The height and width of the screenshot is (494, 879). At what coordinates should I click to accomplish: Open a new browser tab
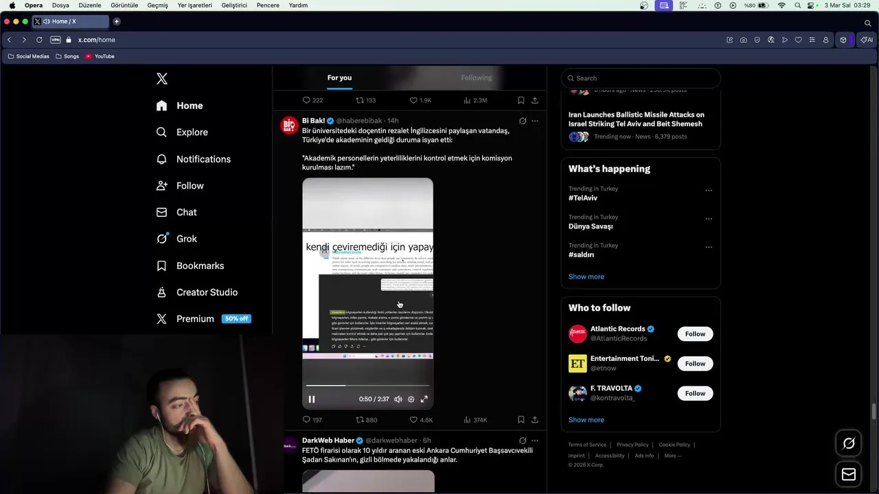point(117,21)
